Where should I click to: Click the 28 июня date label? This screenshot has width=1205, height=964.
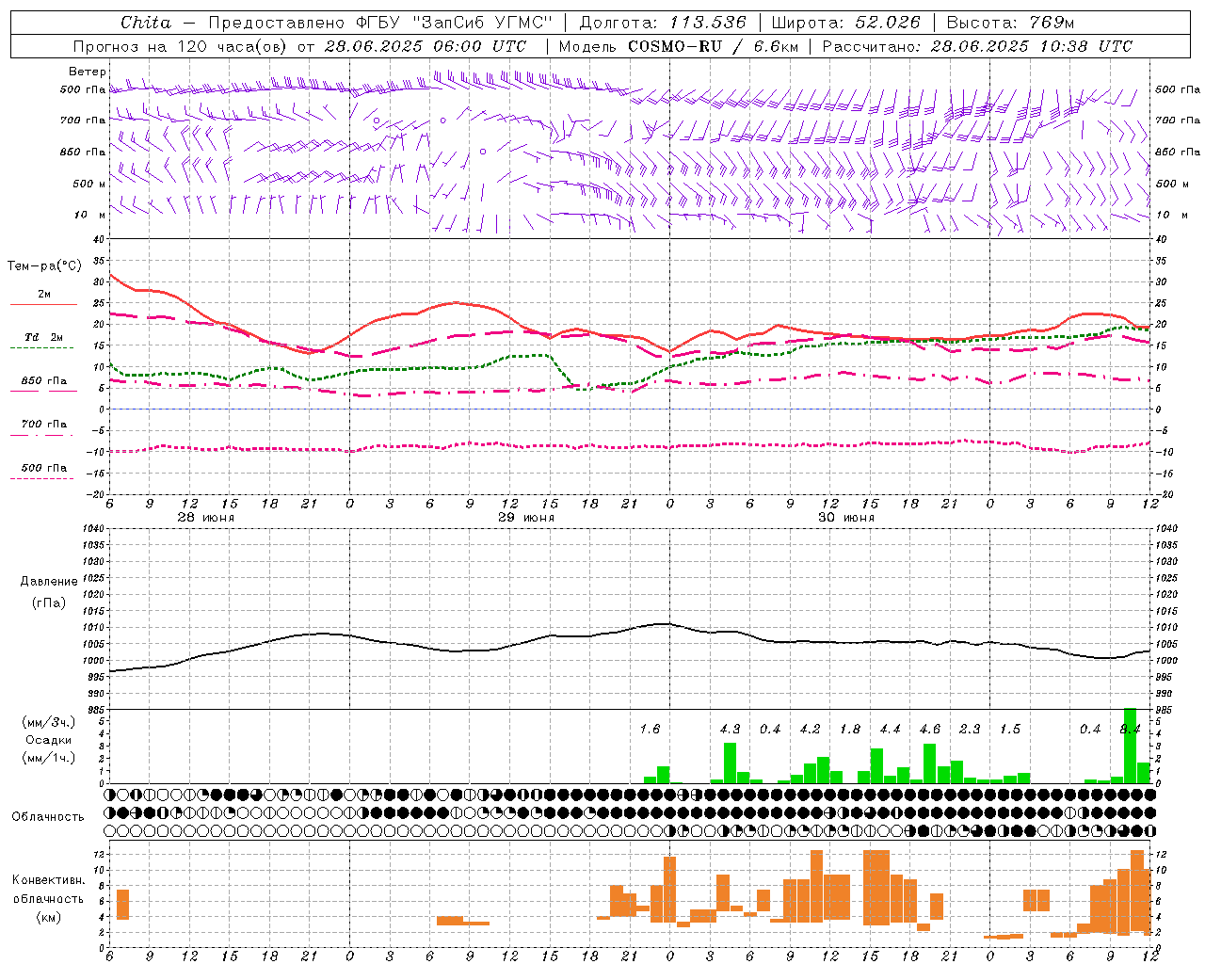[x=206, y=518]
